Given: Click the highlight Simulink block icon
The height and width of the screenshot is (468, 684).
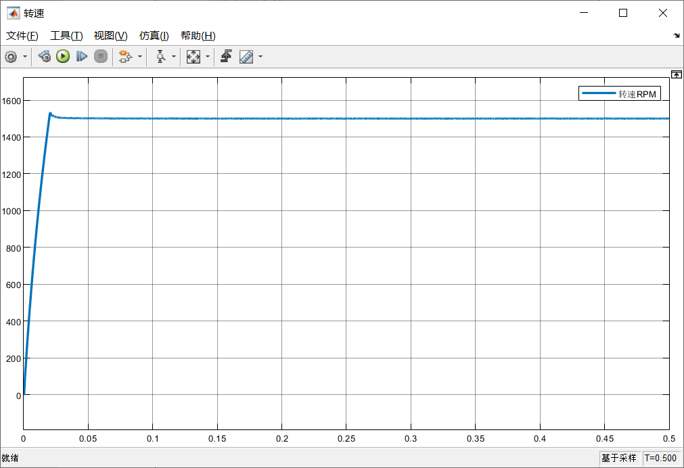Looking at the screenshot, I should [x=124, y=57].
